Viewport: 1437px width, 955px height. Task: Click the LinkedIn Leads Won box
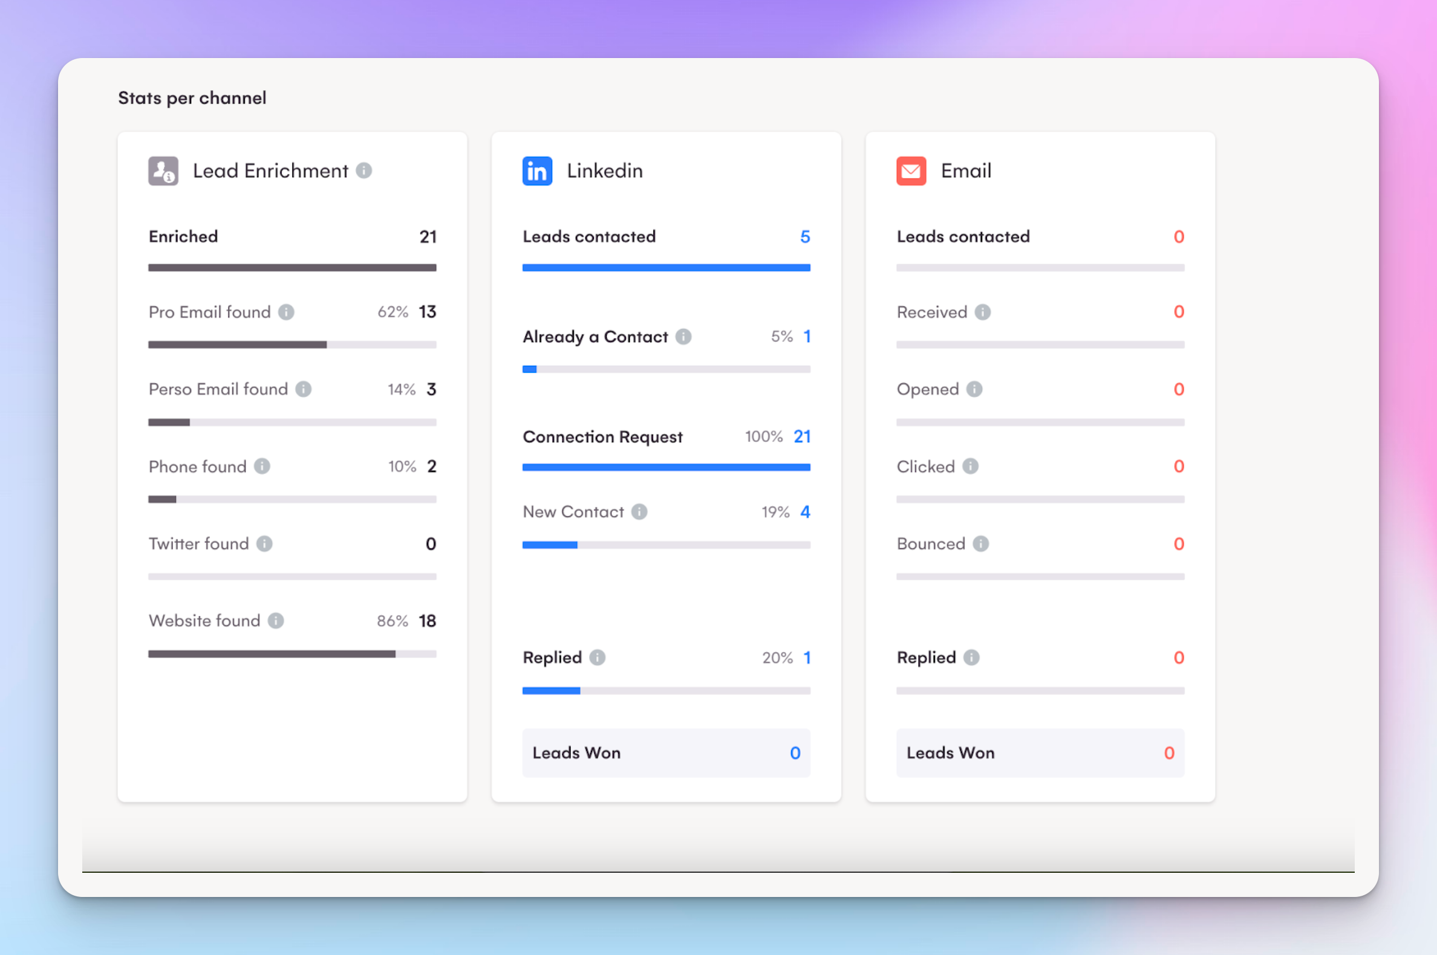[665, 753]
